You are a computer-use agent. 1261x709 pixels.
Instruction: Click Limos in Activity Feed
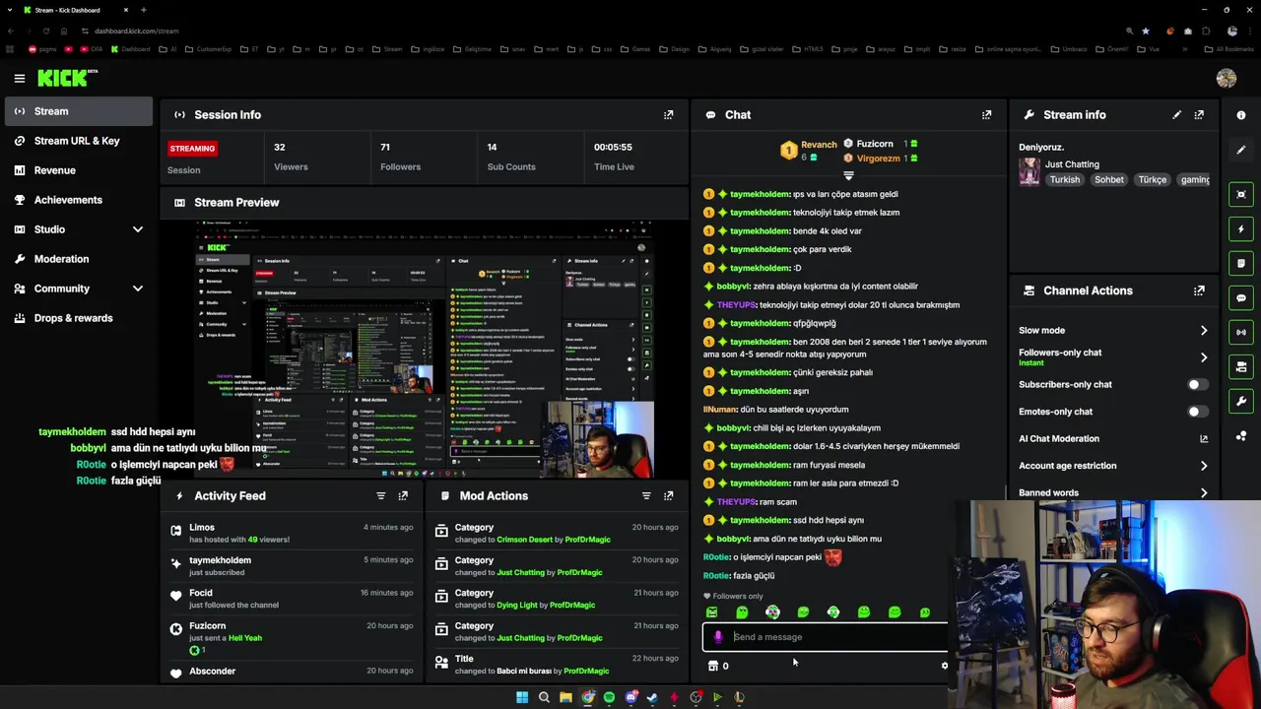point(202,528)
